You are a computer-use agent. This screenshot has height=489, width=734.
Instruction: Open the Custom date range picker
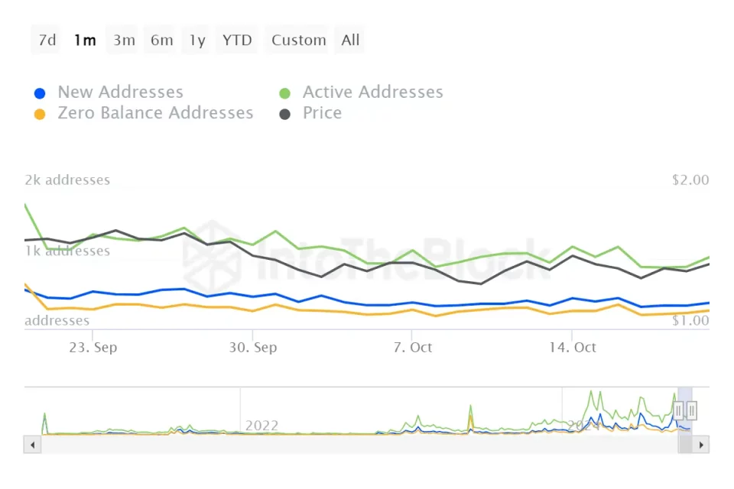coord(298,40)
